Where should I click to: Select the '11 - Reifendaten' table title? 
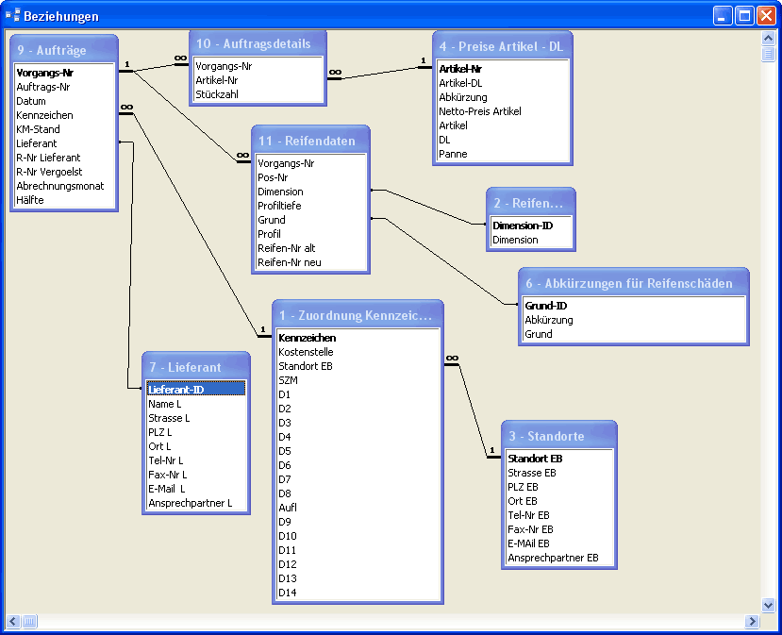pyautogui.click(x=307, y=142)
